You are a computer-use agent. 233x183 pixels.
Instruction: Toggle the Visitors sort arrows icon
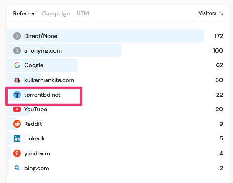221,13
